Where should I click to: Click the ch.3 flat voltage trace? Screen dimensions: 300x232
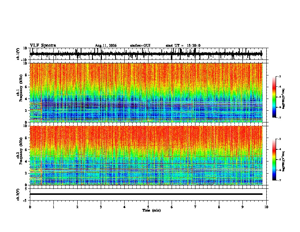146,194
